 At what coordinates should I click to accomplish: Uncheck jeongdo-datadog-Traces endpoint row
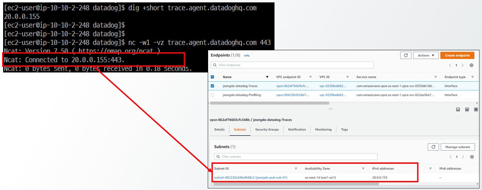[212, 86]
